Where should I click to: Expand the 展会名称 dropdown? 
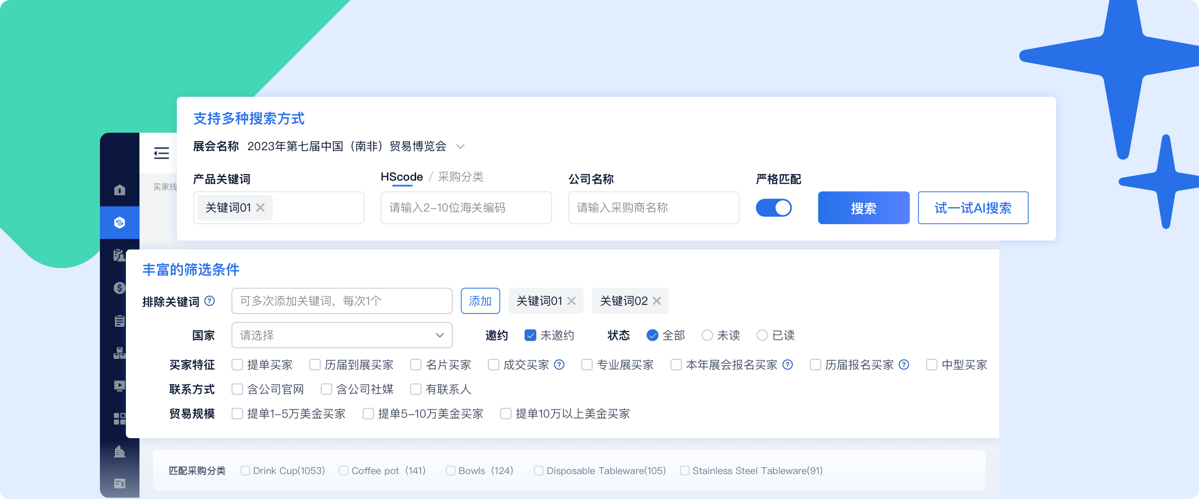(x=461, y=146)
